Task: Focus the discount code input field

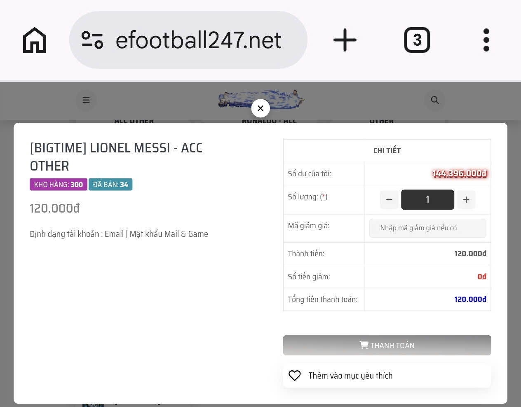Action: (427, 228)
